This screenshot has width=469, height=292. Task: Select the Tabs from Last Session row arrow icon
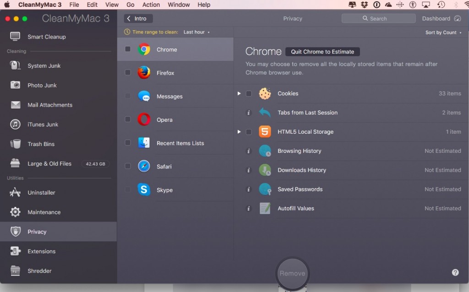[265, 113]
